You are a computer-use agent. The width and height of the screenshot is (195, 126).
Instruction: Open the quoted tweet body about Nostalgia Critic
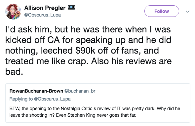pos(95,112)
